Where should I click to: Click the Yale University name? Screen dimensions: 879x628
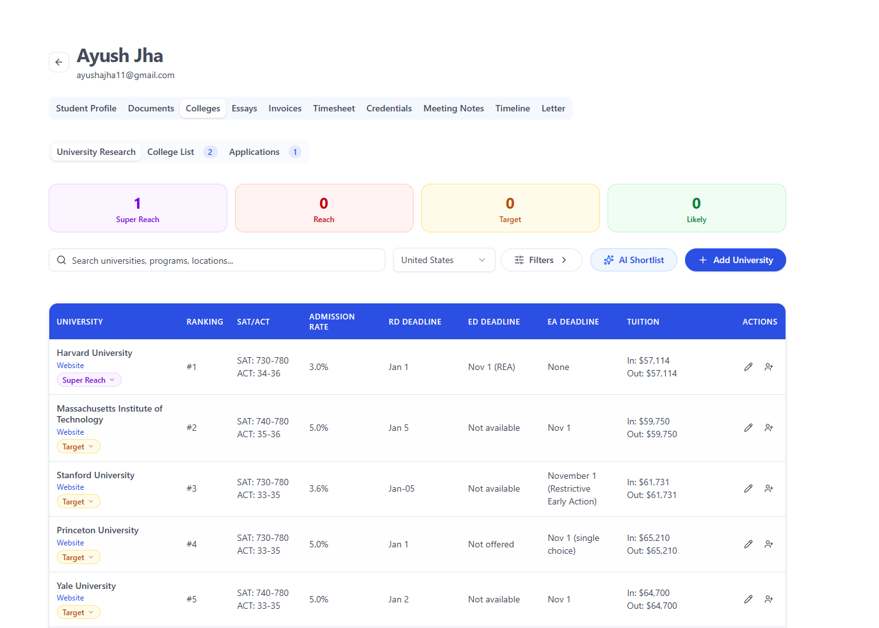point(86,586)
